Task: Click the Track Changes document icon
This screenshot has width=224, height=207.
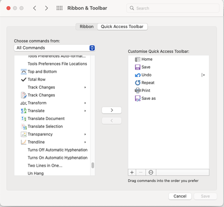Action: pos(24,95)
